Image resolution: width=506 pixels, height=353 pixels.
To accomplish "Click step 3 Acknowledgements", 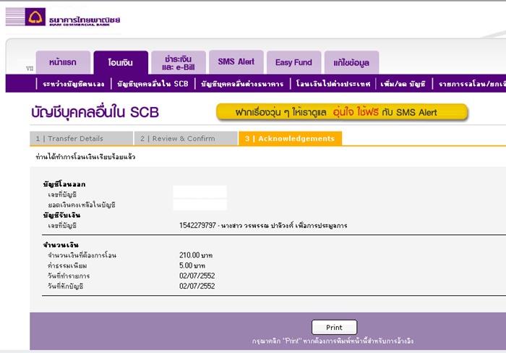I will click(x=290, y=139).
